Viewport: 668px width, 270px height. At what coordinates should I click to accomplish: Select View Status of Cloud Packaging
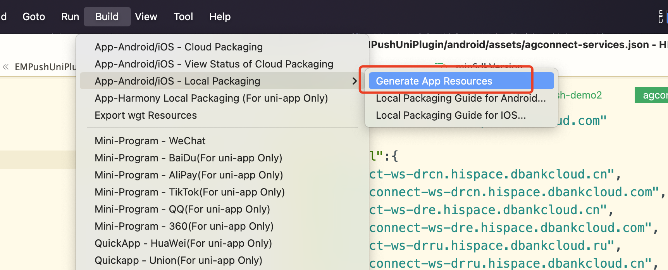(x=214, y=64)
